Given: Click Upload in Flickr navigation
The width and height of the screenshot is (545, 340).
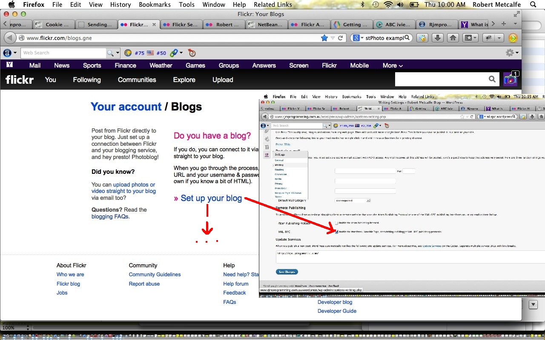Looking at the screenshot, I should [223, 79].
